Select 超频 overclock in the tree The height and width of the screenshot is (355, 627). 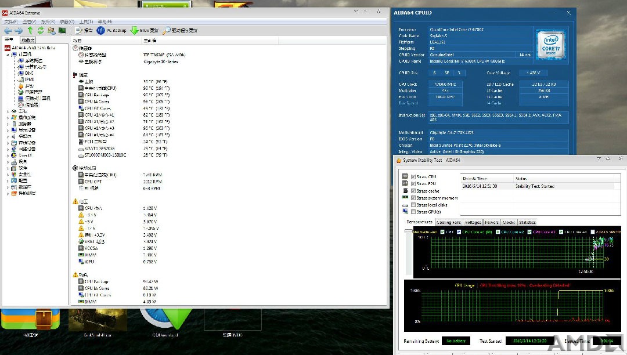pos(26,86)
